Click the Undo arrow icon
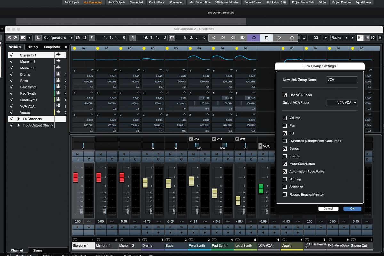Screen dimensions: 384x256 click(9, 37)
